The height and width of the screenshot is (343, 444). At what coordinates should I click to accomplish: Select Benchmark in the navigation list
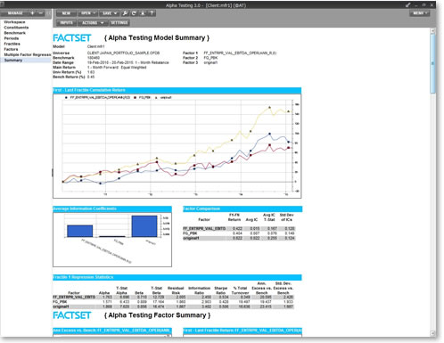(x=15, y=33)
